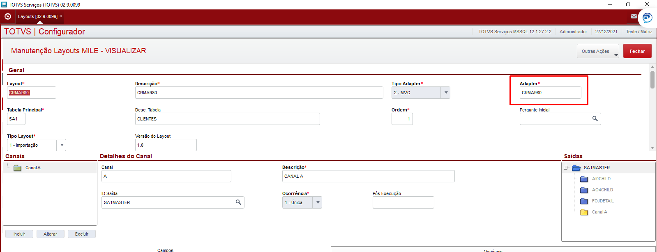Open the chat assistant bubble icon
The width and height of the screenshot is (657, 252).
(x=647, y=18)
